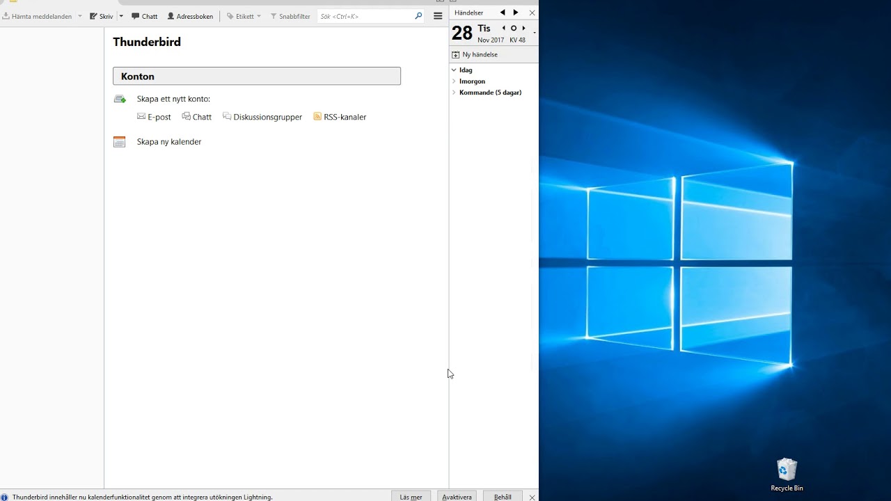
Task: Click Avaktivera to disable Lightning
Action: (457, 497)
